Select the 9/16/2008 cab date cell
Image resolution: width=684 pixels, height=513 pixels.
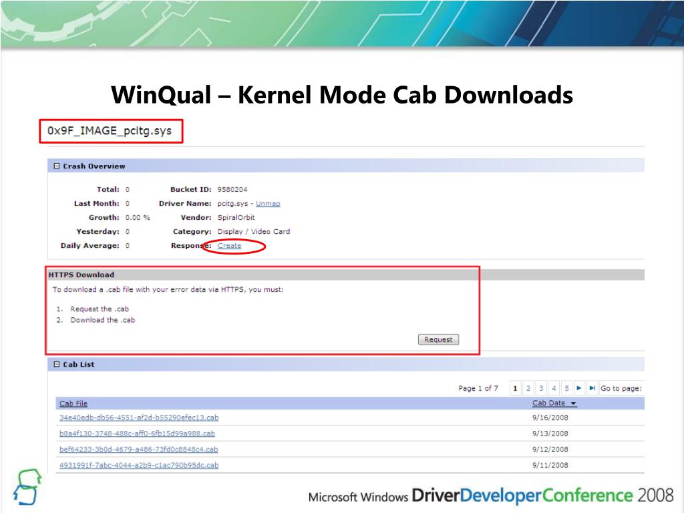550,417
